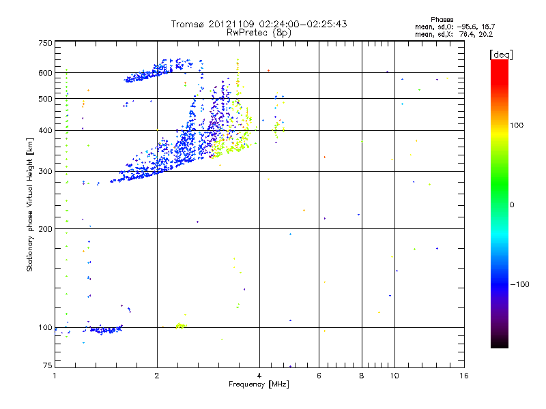Select the '[deg]' colorbar unit label
Image resolution: width=546 pixels, height=409 pixels.
tap(502, 54)
